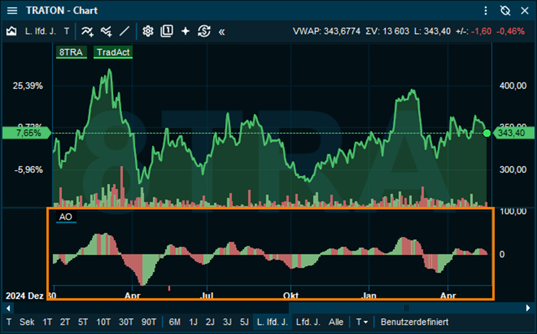The width and height of the screenshot is (537, 334).
Task: Select the AO indicator label
Action: coord(66,217)
